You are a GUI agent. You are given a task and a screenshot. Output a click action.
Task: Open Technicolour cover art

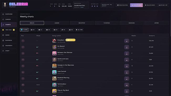(54, 85)
